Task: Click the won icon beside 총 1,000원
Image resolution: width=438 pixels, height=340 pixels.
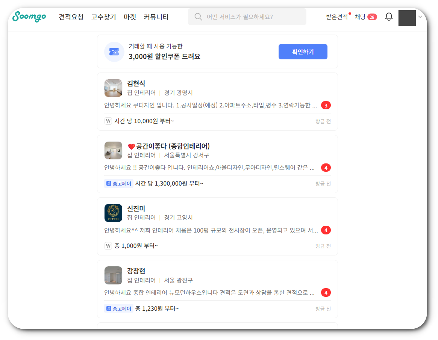Action: pos(108,246)
